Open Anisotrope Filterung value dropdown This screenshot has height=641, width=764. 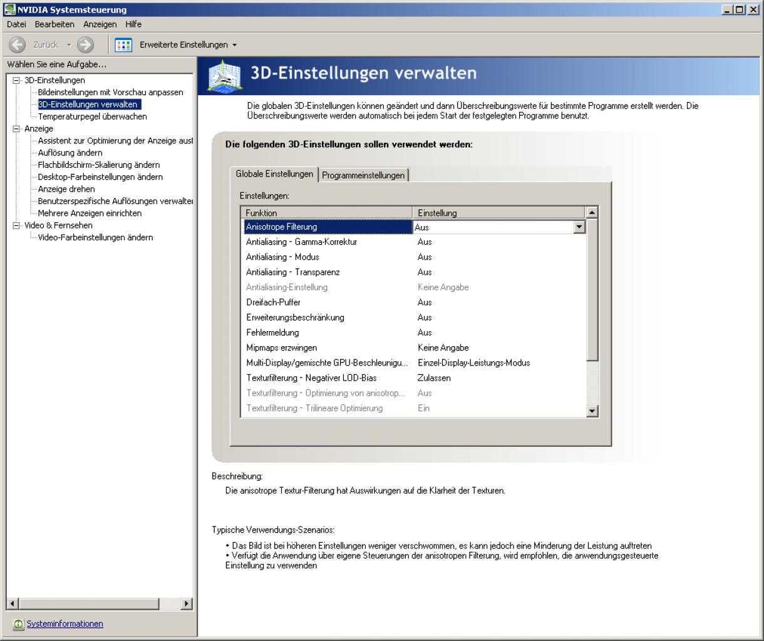click(x=579, y=227)
